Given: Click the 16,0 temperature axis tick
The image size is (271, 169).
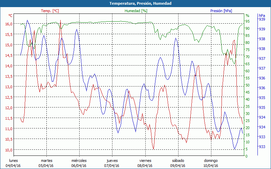Looking at the screenshot, I should [9, 24].
